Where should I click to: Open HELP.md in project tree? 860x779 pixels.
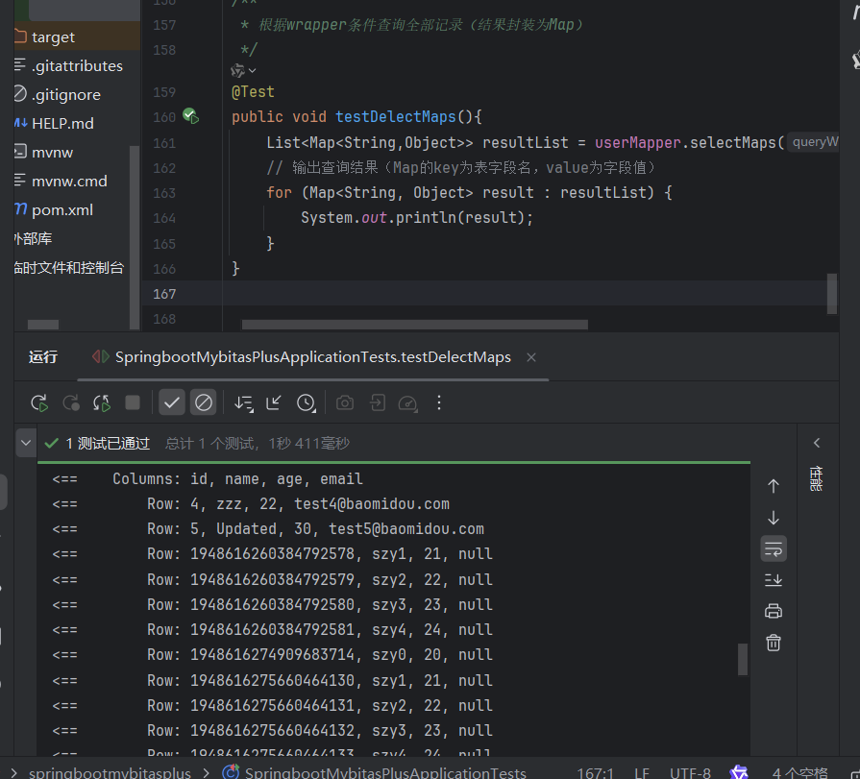click(x=61, y=124)
